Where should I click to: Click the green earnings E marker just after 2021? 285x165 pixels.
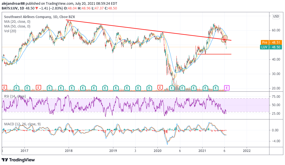tap(205, 88)
